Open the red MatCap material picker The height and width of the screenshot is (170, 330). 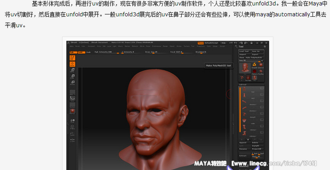tap(73, 111)
